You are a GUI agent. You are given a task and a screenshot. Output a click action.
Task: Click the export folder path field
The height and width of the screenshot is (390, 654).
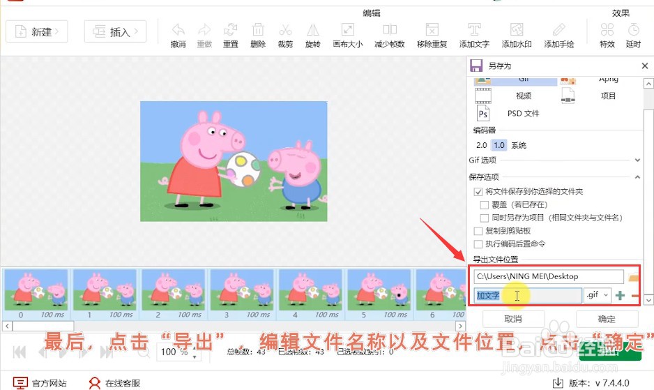(x=549, y=276)
